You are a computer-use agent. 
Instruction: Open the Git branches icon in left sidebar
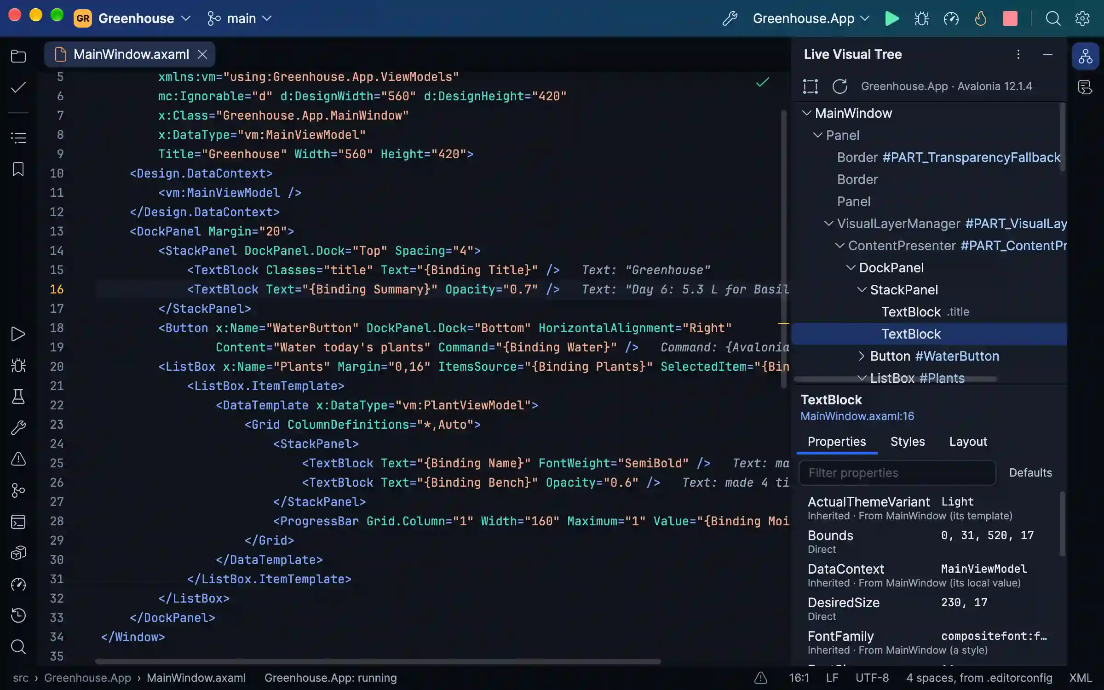(x=18, y=490)
